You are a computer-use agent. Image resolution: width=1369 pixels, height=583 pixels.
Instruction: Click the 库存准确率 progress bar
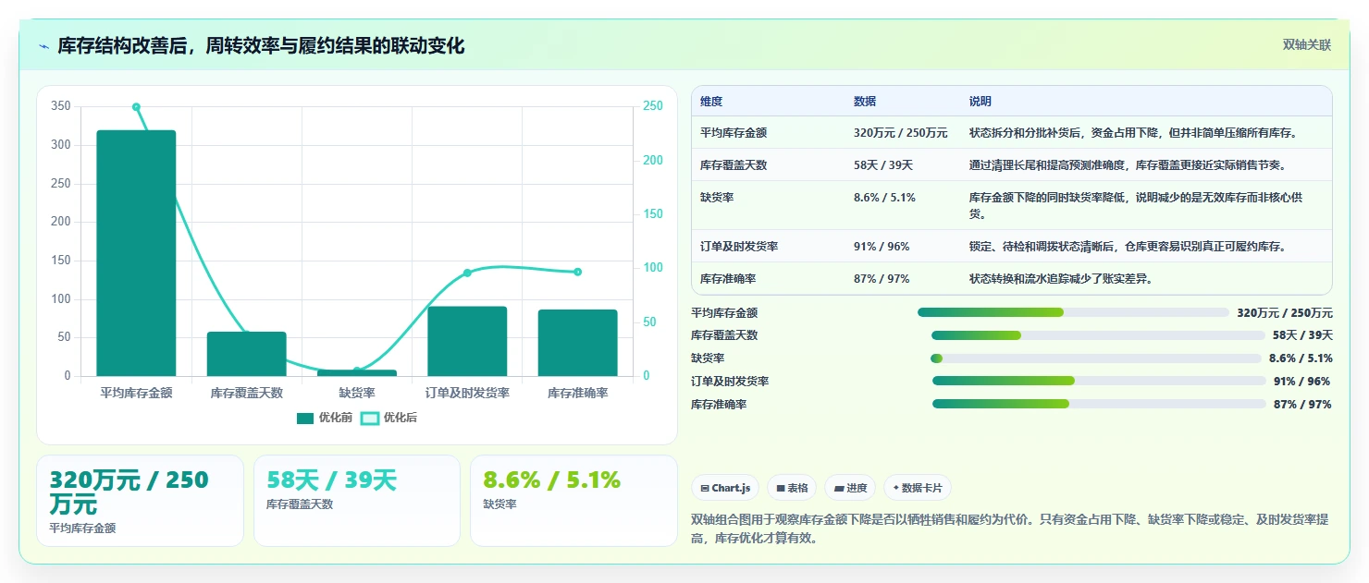tap(1099, 404)
